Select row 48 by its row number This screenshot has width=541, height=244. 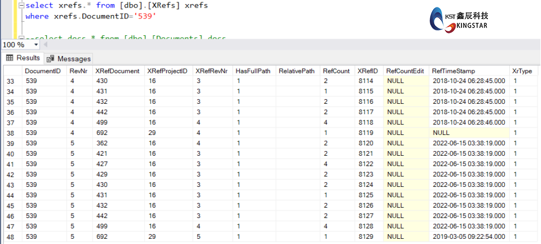click(10, 237)
